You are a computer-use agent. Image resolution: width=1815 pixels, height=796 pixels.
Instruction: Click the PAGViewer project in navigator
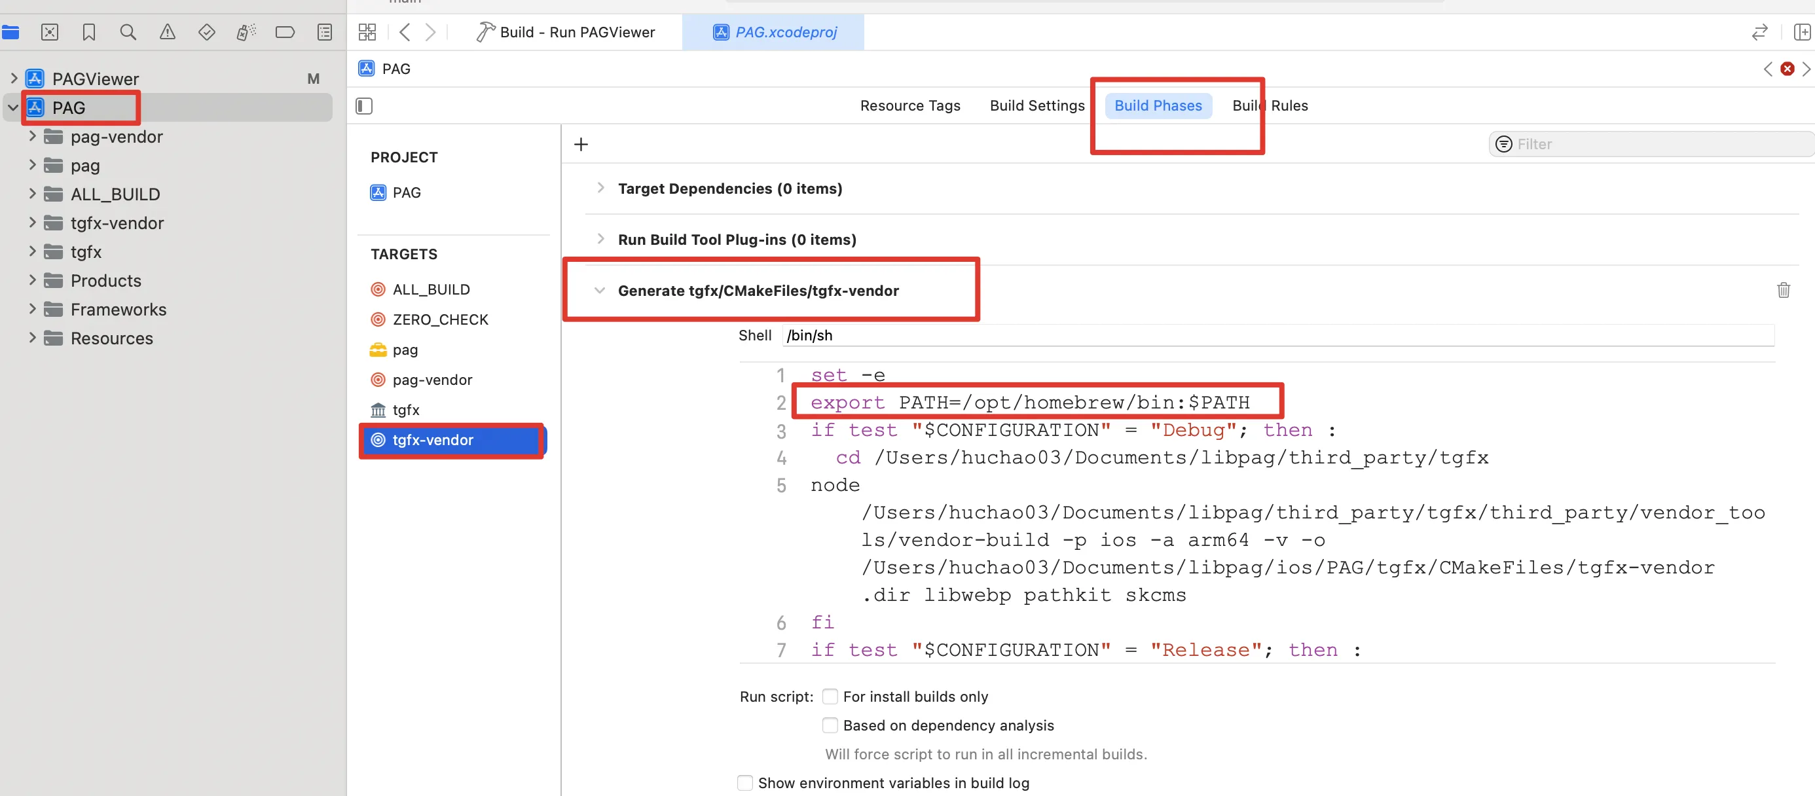click(95, 77)
